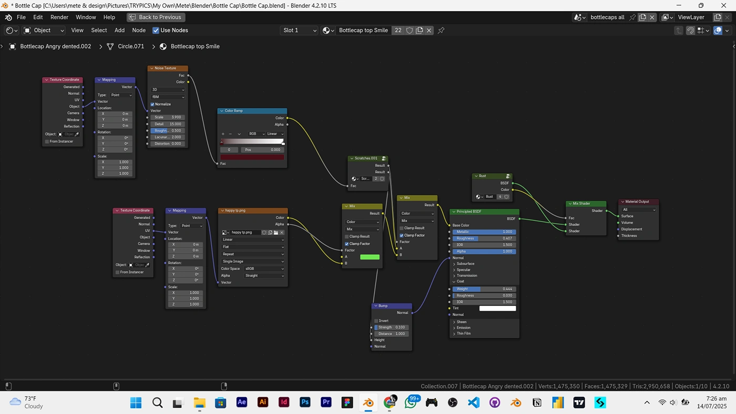The width and height of the screenshot is (736, 414).
Task: Open the Color Space sRGB dropdown
Action: pos(264,268)
